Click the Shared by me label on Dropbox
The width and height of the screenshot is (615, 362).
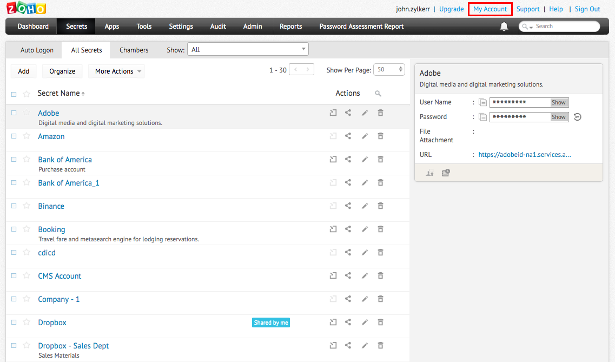[270, 322]
